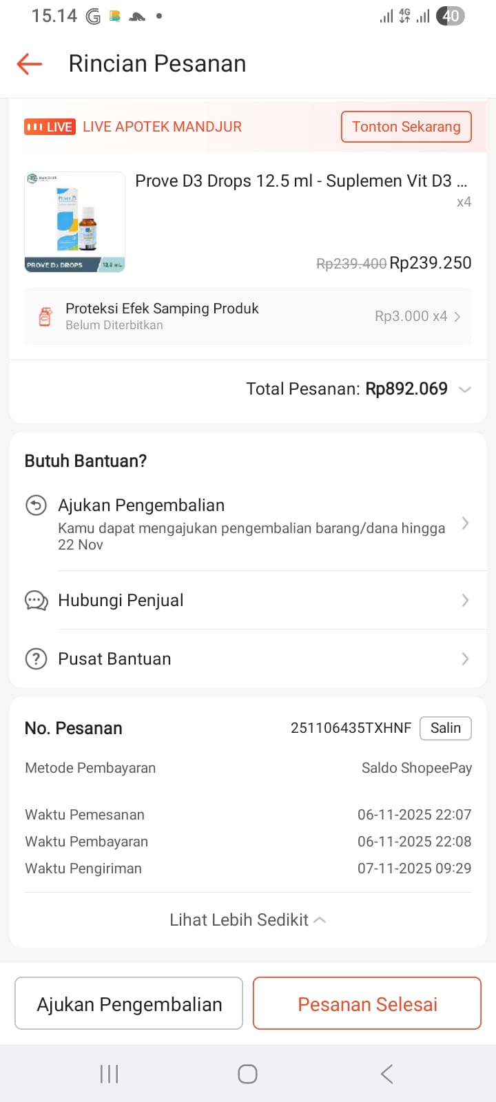This screenshot has height=1102, width=496.
Task: Open the Hubungi Penjual row
Action: (x=251, y=601)
